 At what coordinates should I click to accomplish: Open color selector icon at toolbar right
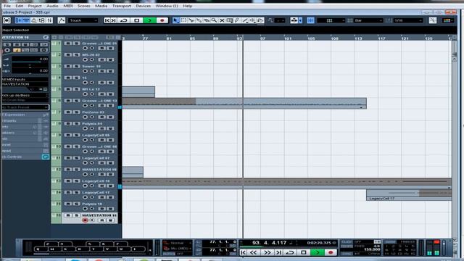(447, 20)
